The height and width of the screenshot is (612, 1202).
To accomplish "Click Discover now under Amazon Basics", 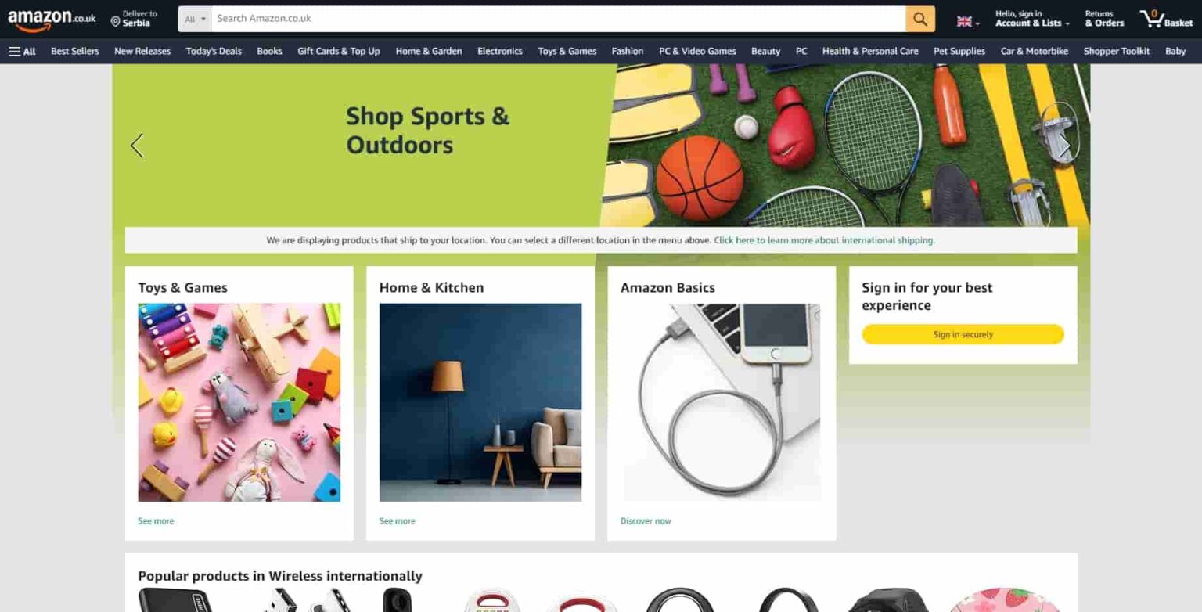I will [x=646, y=521].
